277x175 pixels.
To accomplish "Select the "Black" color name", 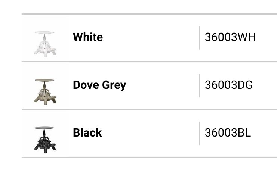I will [x=87, y=133].
